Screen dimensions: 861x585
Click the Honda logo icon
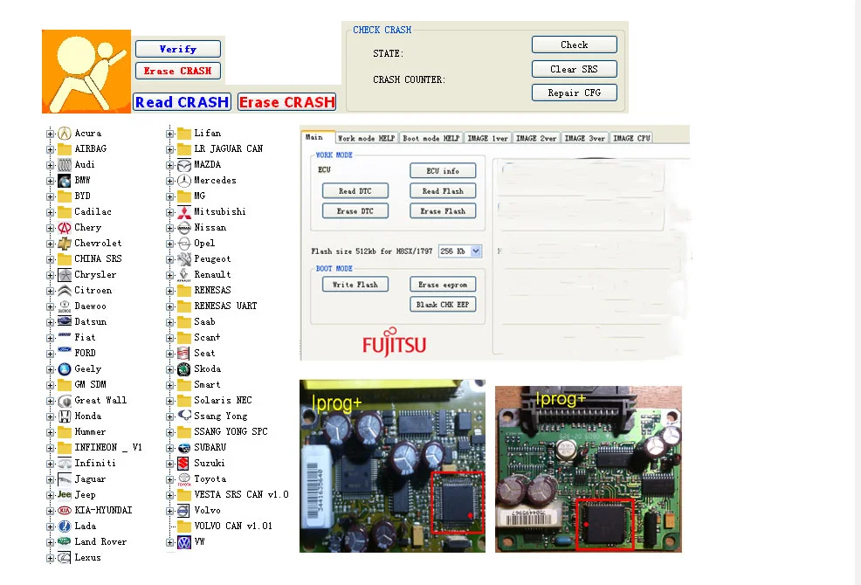tap(65, 416)
